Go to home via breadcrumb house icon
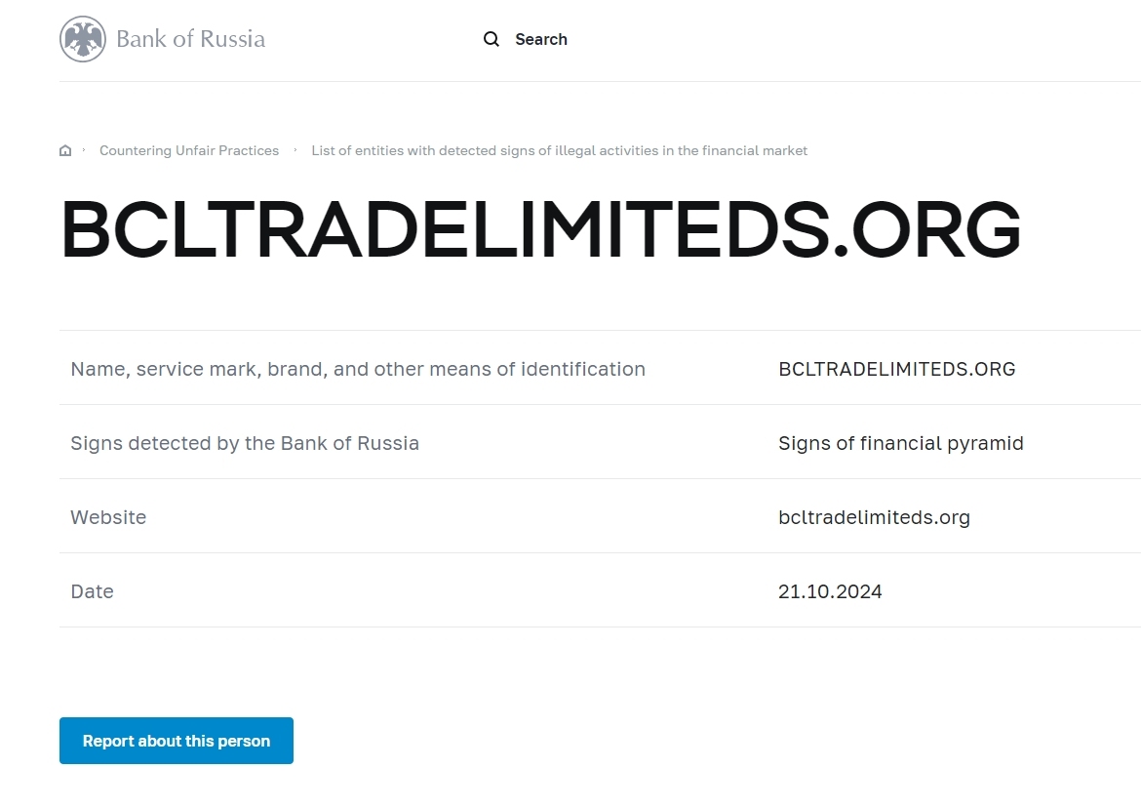 click(x=65, y=150)
